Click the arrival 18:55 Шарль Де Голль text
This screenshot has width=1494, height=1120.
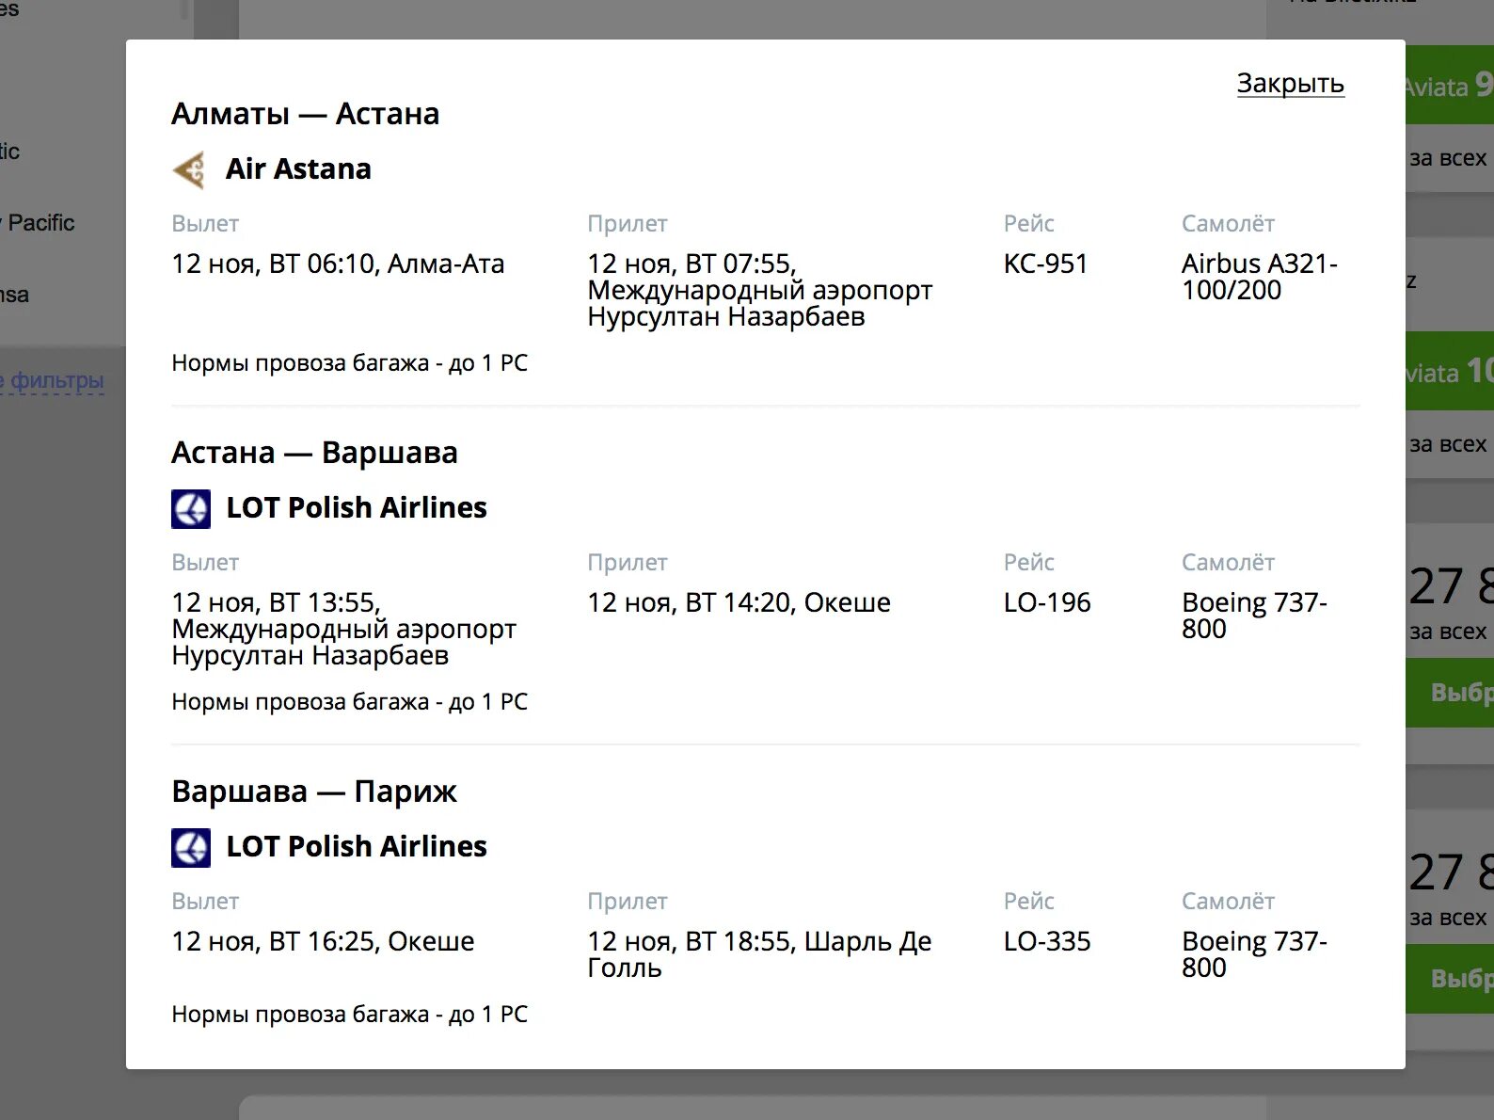[x=759, y=954]
